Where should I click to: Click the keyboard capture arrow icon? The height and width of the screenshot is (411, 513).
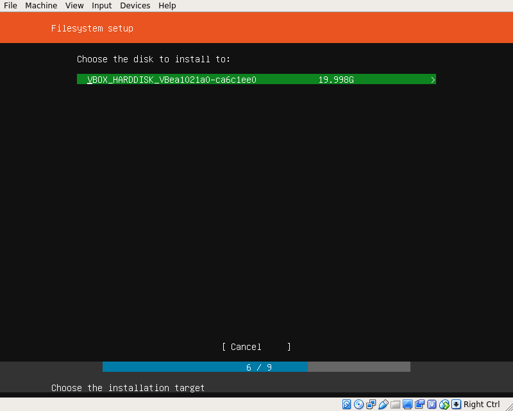(456, 405)
